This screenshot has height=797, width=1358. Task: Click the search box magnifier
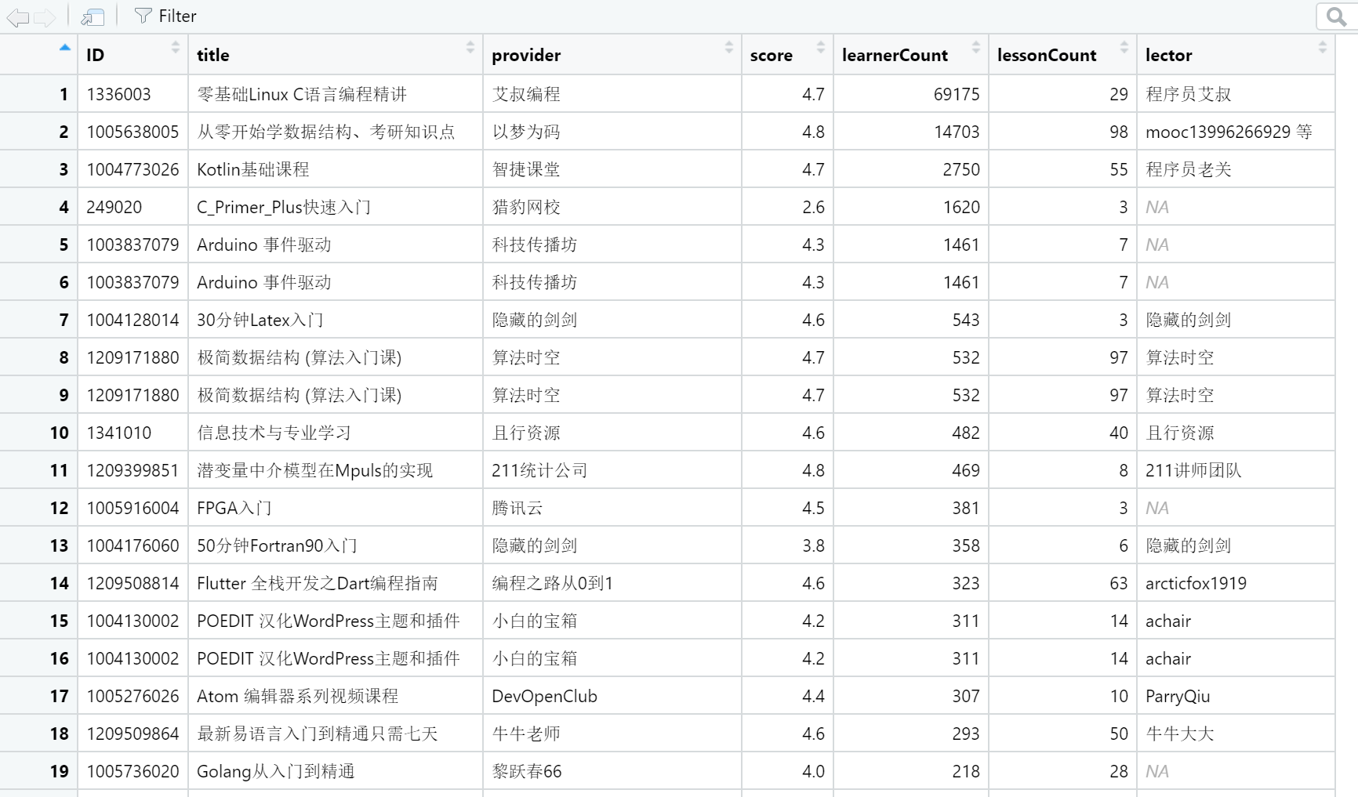(1335, 16)
